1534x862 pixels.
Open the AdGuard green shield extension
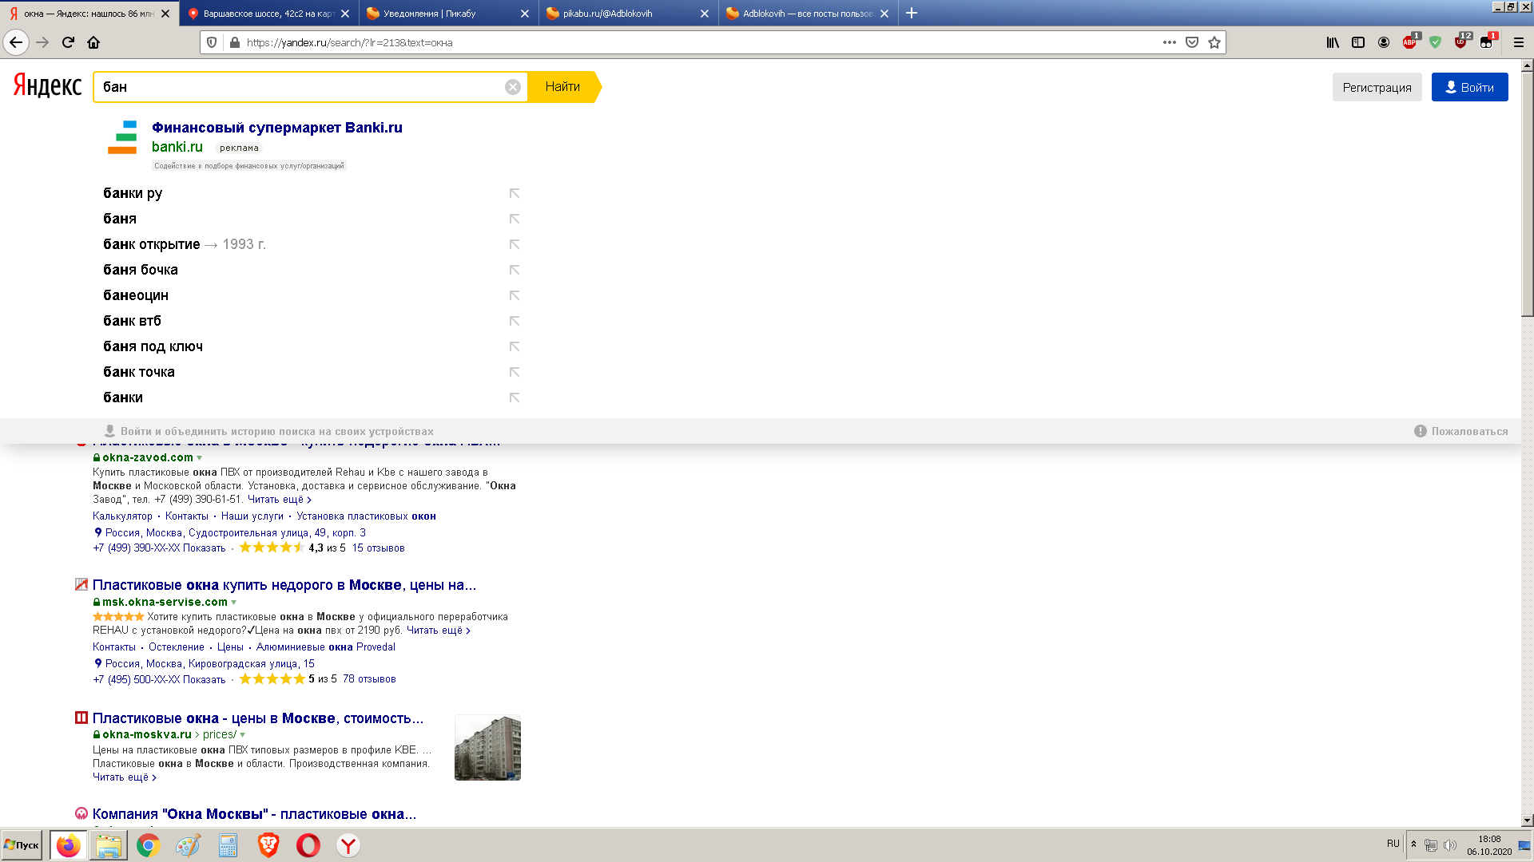click(1436, 42)
